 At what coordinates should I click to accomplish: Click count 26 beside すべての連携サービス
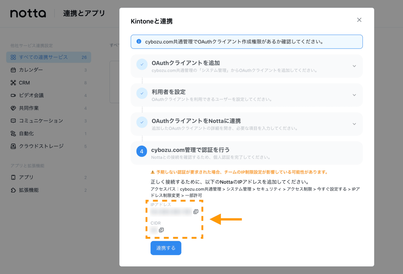pyautogui.click(x=84, y=57)
